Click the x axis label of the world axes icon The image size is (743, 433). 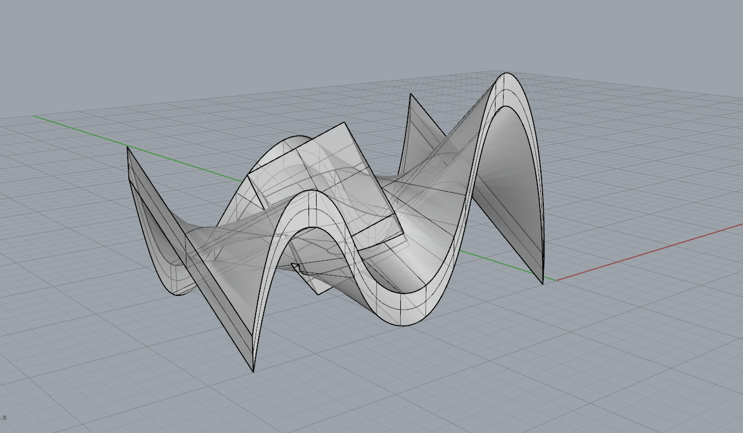(x=5, y=417)
